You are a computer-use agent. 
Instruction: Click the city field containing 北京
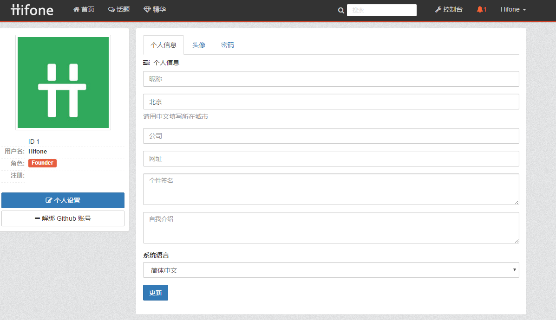[x=331, y=102]
